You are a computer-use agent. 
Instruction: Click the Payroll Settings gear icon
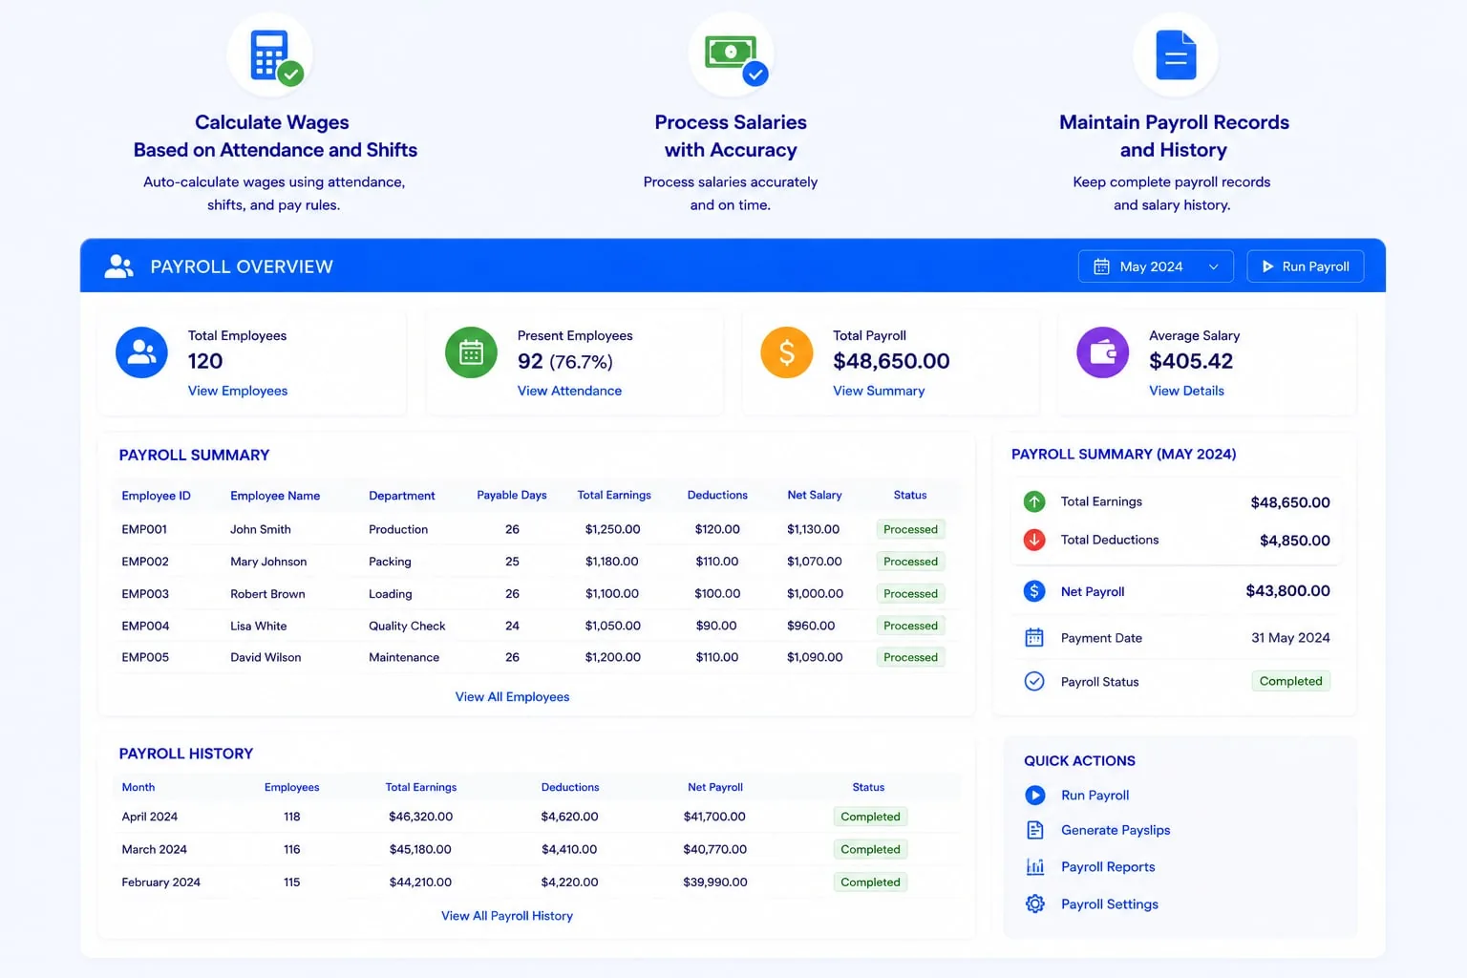pyautogui.click(x=1035, y=904)
